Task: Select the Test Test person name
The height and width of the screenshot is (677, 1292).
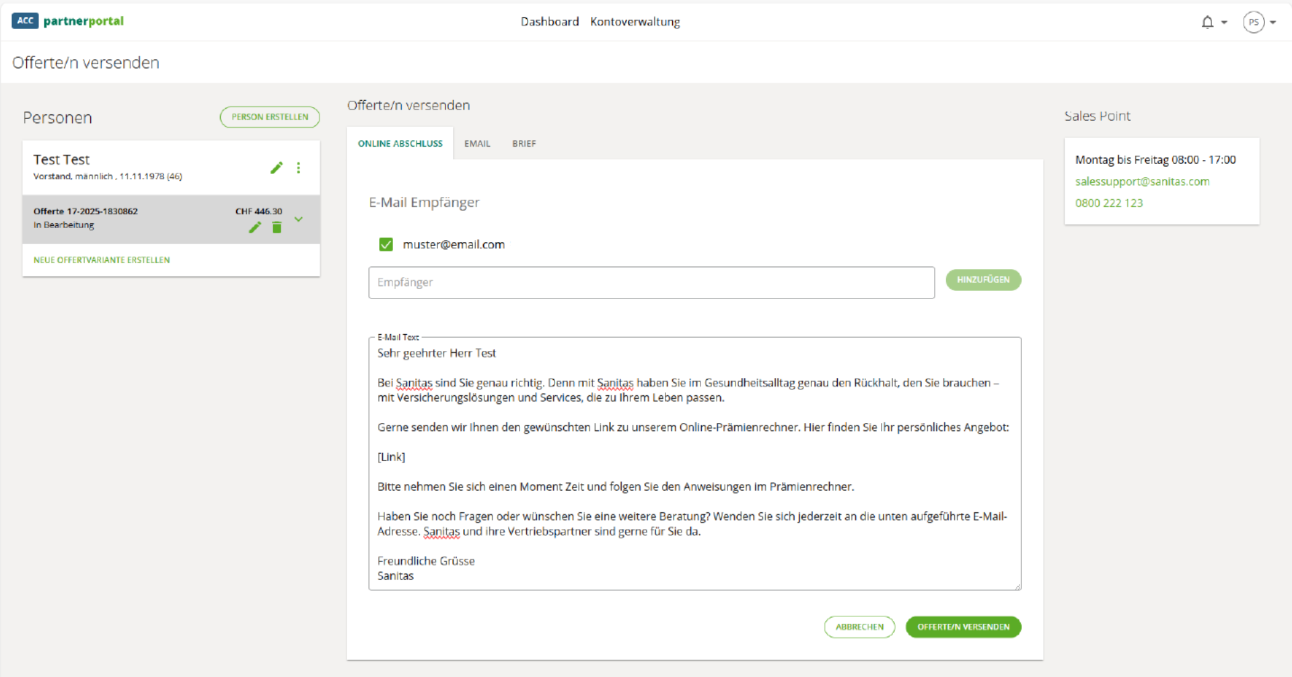Action: coord(61,159)
